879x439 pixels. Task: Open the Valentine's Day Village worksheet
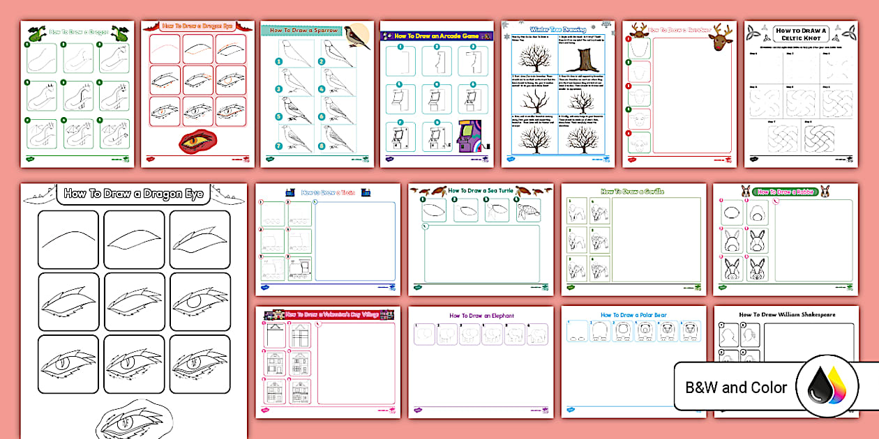tap(328, 359)
